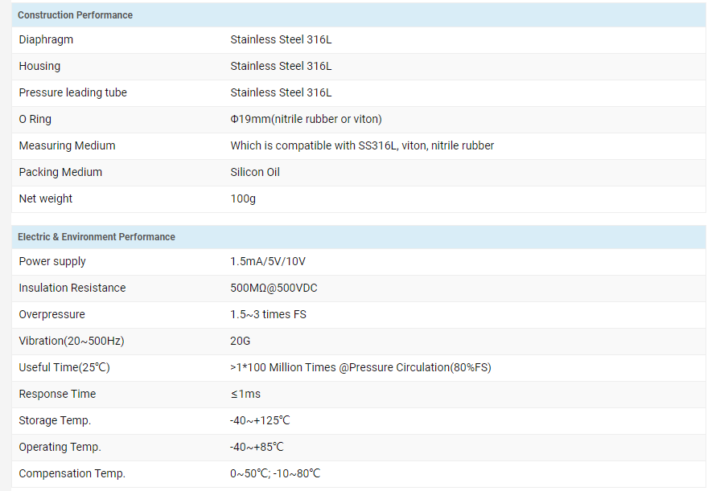This screenshot has width=720, height=491.
Task: Select the Response Time ≤1ms value
Action: click(245, 394)
